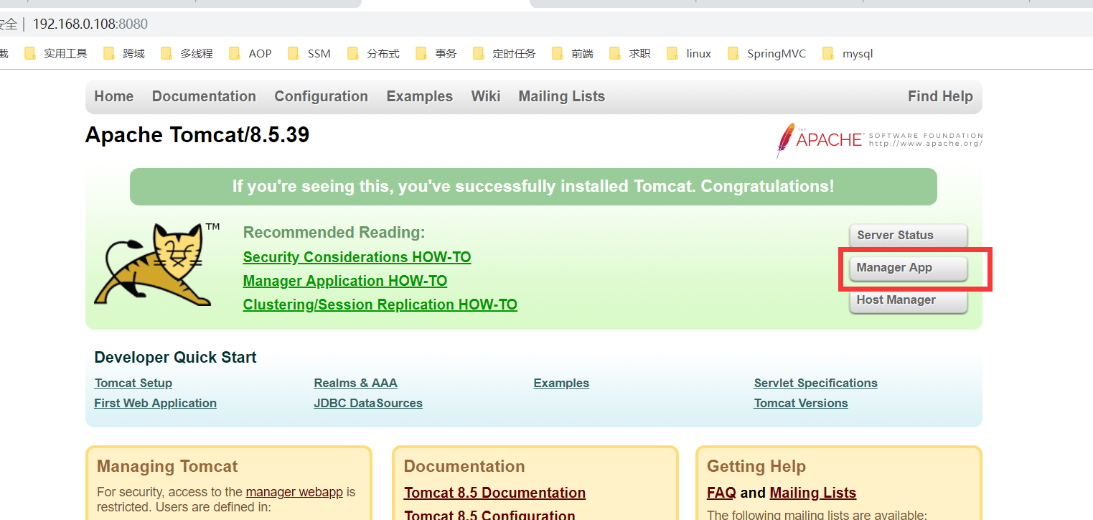Open the 实用工具 bookmark folder

coord(56,53)
